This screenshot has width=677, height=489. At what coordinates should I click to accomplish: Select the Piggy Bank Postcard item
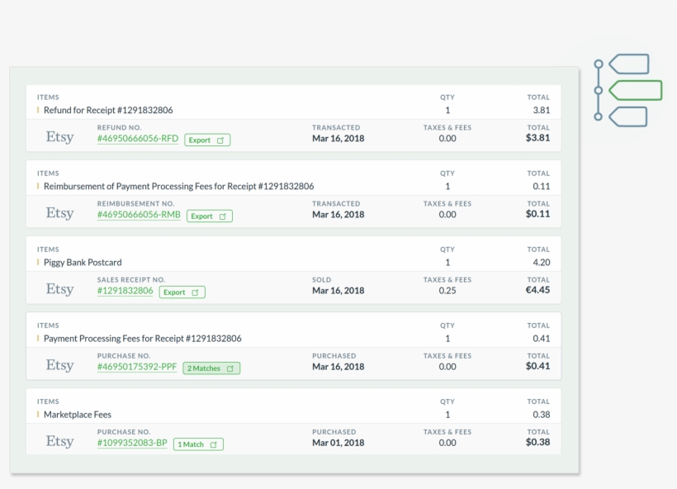[83, 263]
